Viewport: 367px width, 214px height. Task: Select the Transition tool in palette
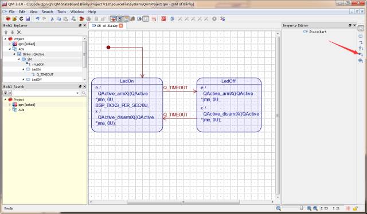(x=361, y=42)
